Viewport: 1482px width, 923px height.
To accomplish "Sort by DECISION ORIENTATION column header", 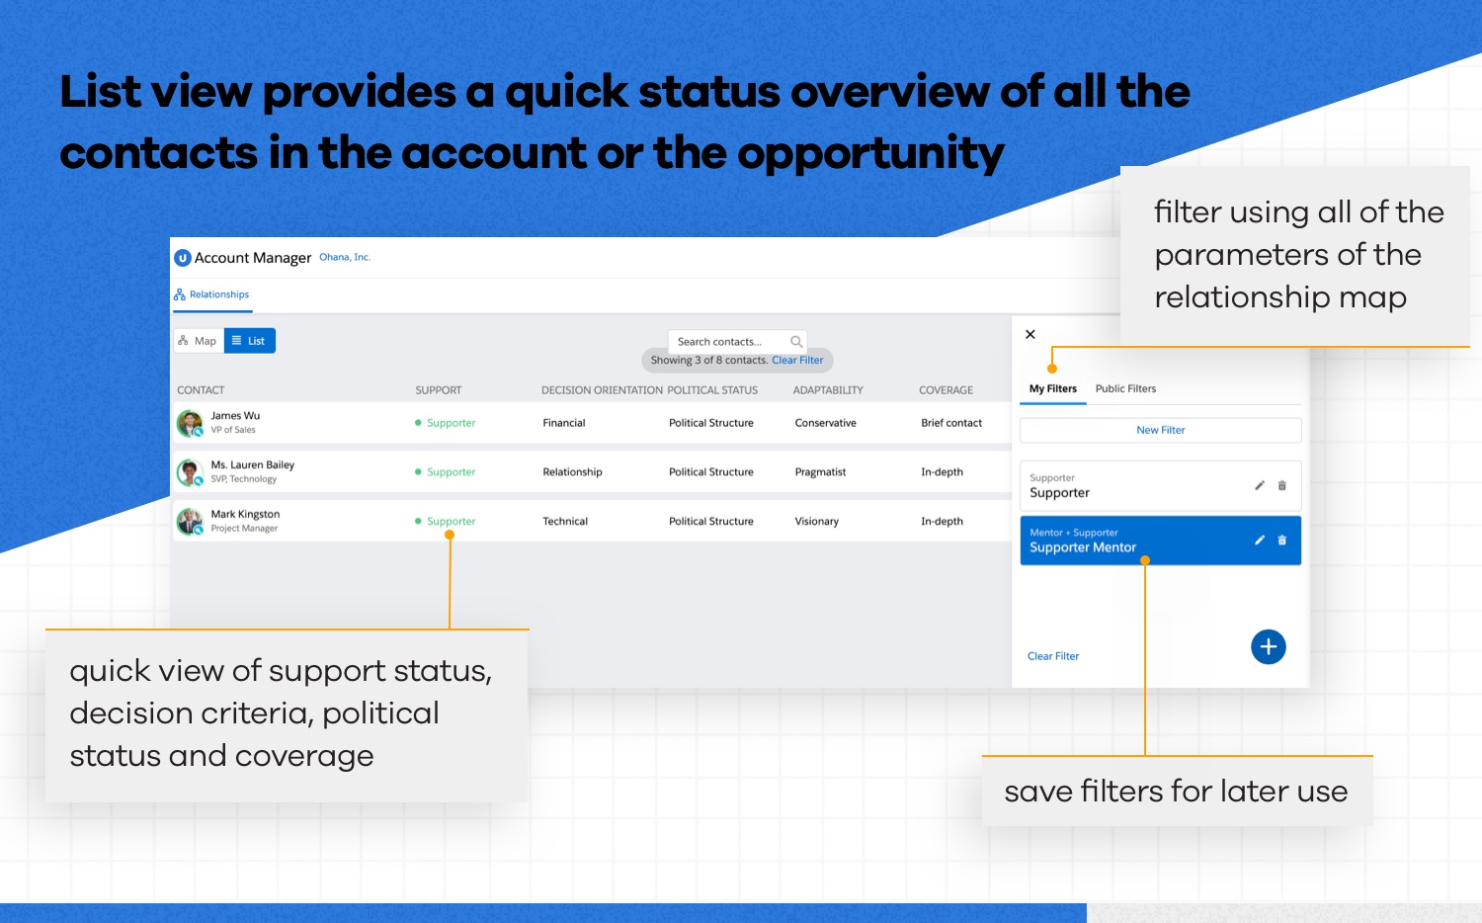I will (602, 390).
